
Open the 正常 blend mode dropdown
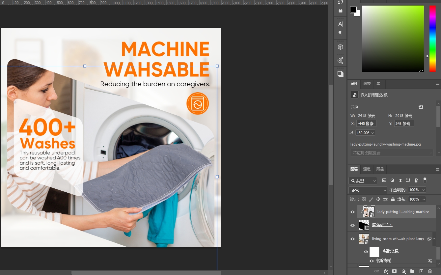click(368, 190)
